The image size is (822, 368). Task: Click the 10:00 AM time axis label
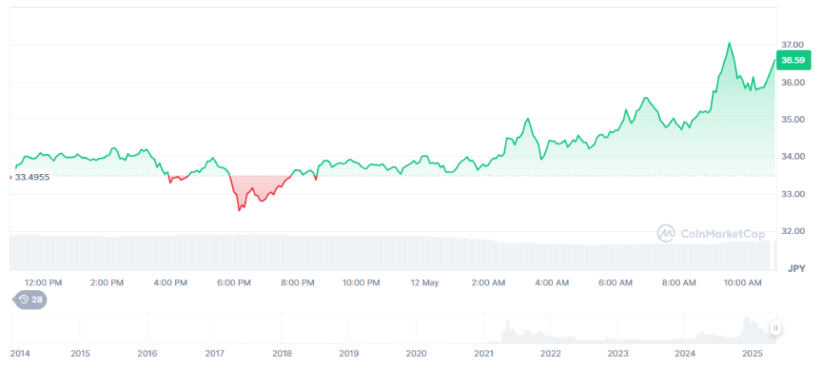[x=742, y=283]
